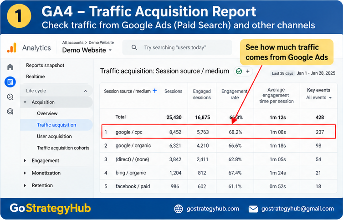Collapse the Acquisition tree arrow
The image size is (343, 220).
tap(25, 102)
